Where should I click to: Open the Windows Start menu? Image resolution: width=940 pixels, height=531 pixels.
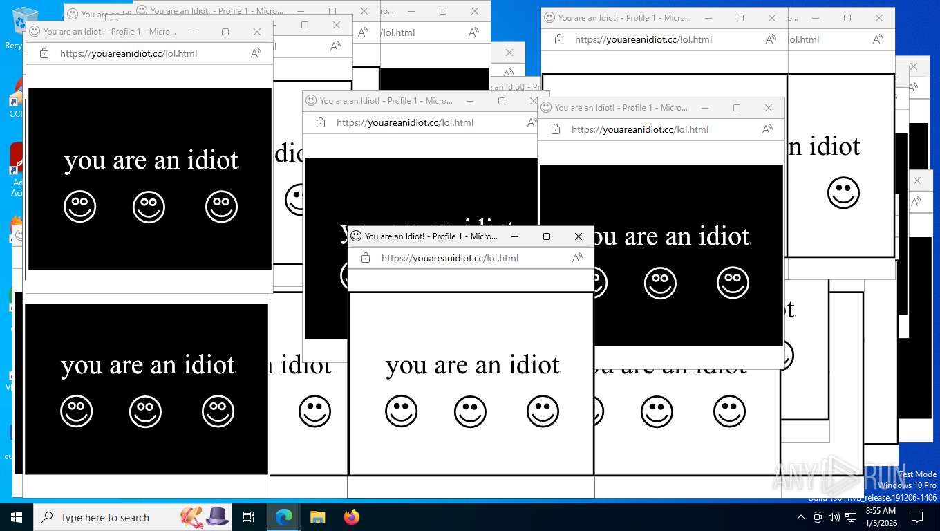16,517
